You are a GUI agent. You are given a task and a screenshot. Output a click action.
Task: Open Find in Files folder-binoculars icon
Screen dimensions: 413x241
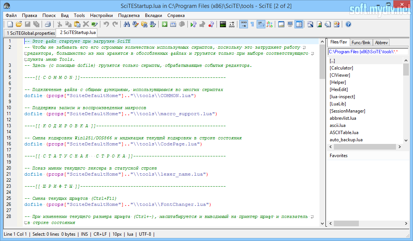pos(144,25)
